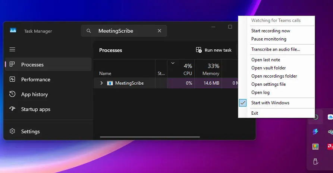The width and height of the screenshot is (333, 173).
Task: Open the Task Manager hamburger navigation menu
Action: point(12,49)
